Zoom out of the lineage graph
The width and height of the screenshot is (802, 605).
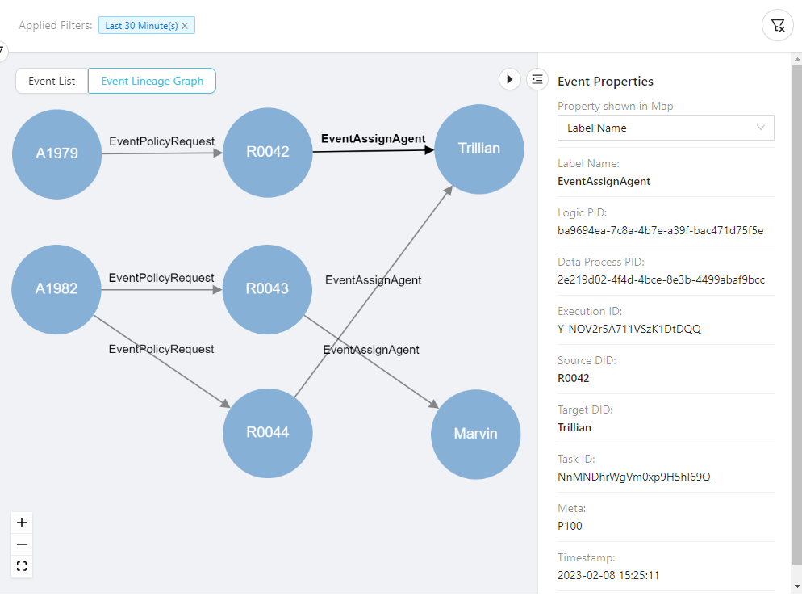coord(22,544)
